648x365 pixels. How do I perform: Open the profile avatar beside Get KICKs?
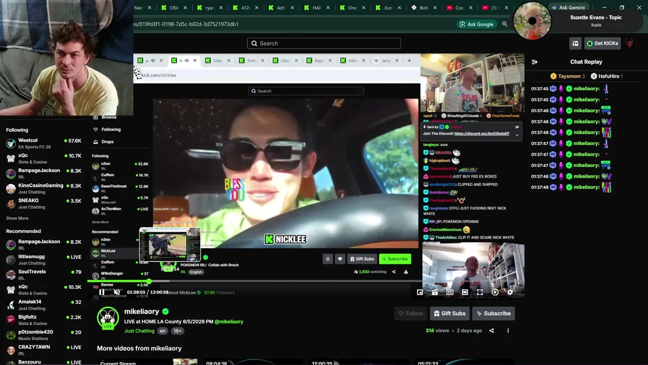(x=629, y=44)
